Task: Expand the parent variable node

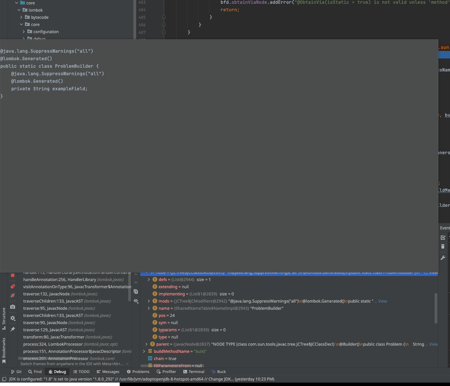Action: click(146, 344)
